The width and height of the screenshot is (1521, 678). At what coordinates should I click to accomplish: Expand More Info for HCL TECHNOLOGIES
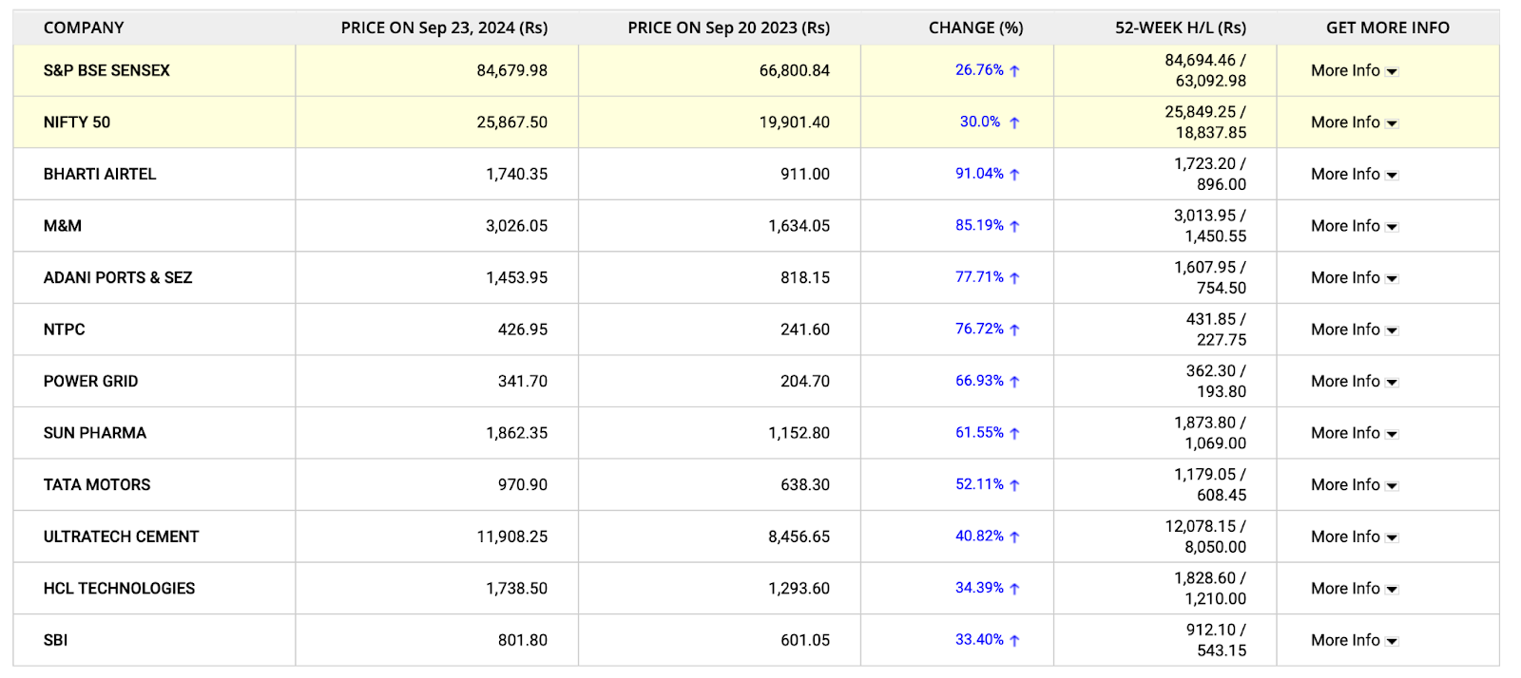[x=1354, y=588]
